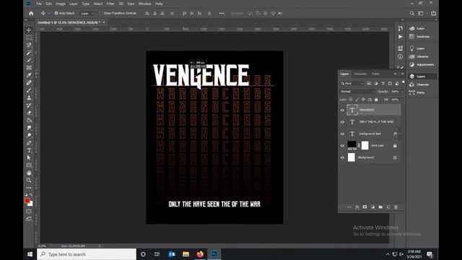Select the Rectangular Marquee tool
This screenshot has width=462, height=260.
(29, 38)
